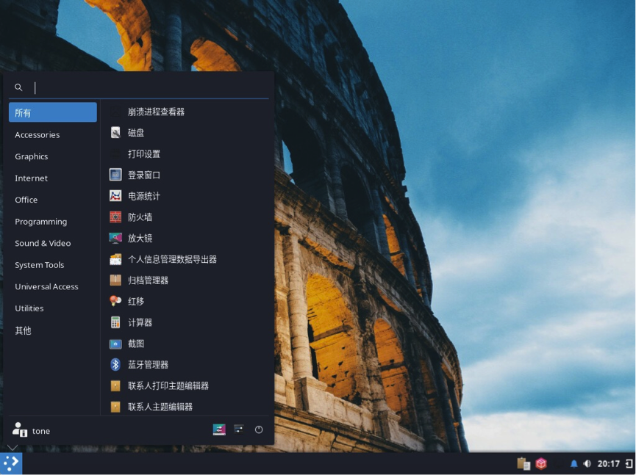Screen dimensions: 636x475
Task: Launch 登录窗口 login window settings icon
Action: click(x=115, y=175)
